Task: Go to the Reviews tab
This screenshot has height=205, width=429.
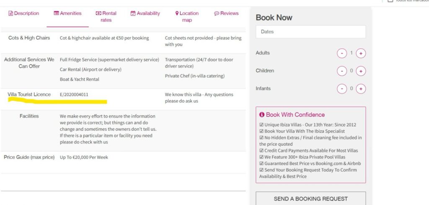Action: point(226,13)
